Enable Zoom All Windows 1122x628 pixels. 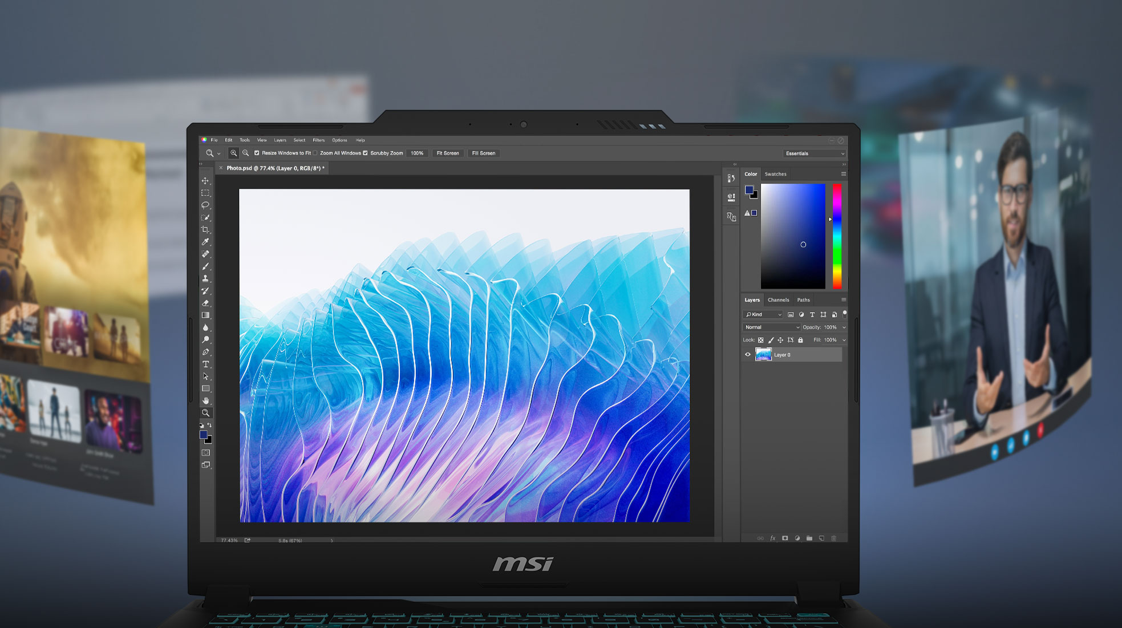pos(315,153)
